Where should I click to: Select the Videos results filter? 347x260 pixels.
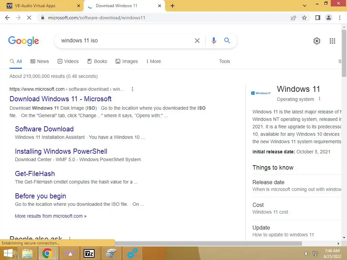pyautogui.click(x=68, y=61)
